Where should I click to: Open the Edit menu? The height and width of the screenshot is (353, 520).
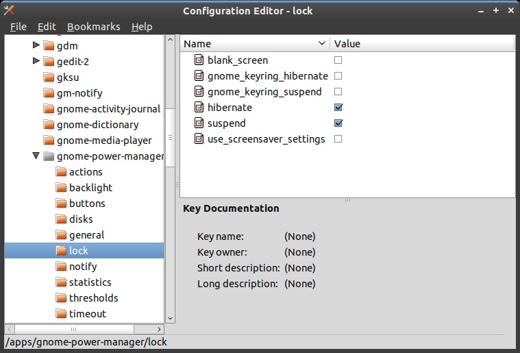[x=47, y=27]
